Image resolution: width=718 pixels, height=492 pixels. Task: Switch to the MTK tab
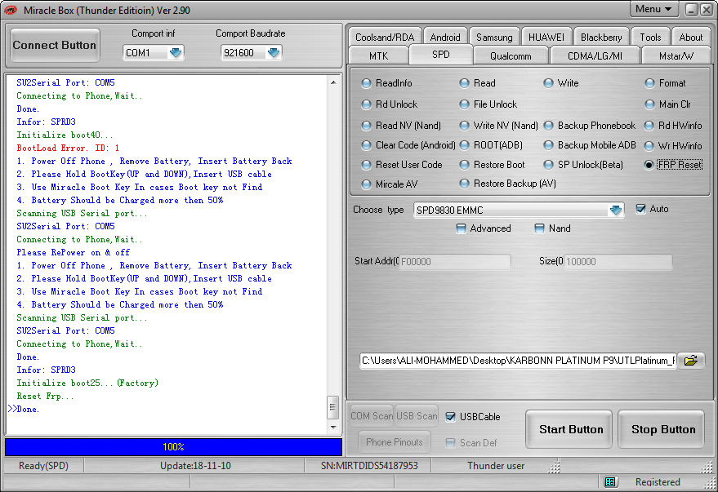pyautogui.click(x=378, y=55)
